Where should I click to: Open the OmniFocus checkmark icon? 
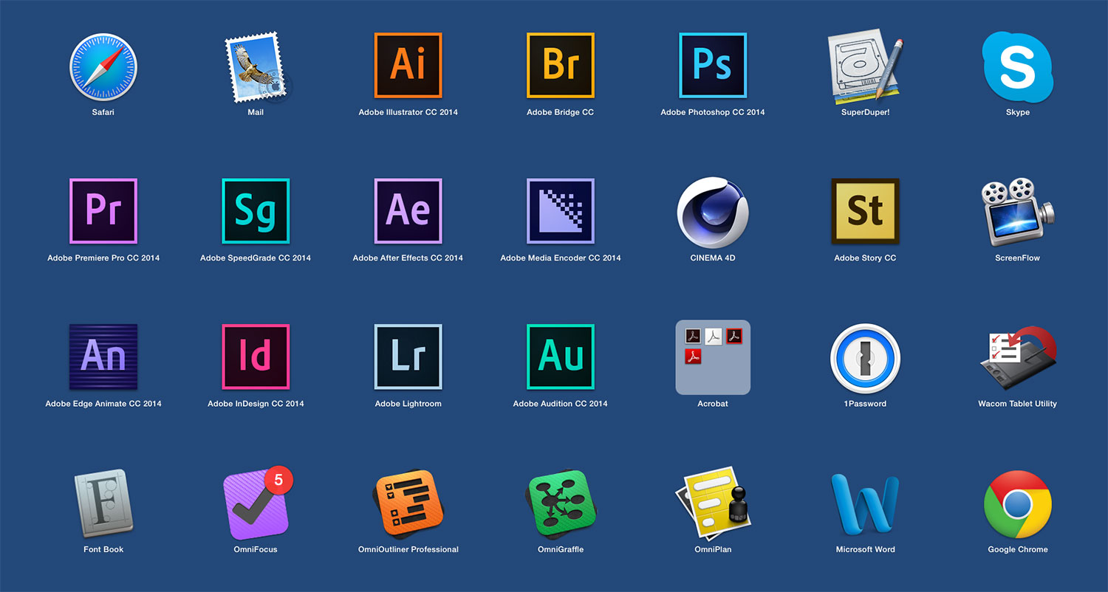pos(256,503)
